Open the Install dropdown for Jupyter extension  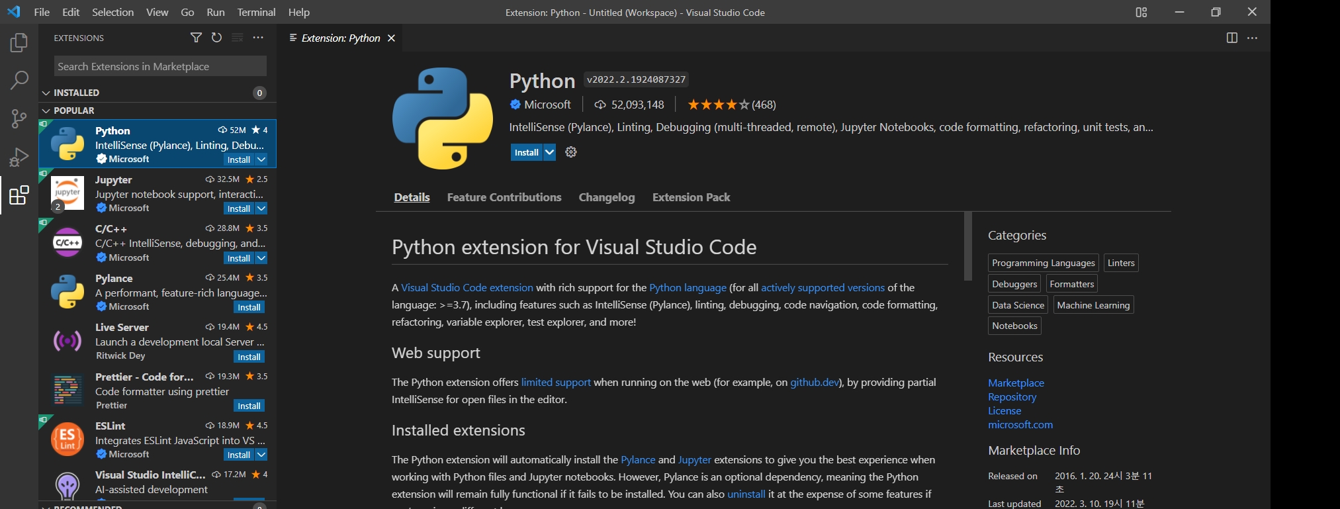point(261,208)
